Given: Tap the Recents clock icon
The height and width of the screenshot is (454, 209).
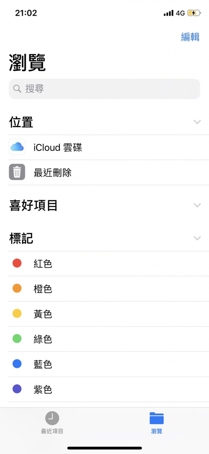Looking at the screenshot, I should [52, 418].
